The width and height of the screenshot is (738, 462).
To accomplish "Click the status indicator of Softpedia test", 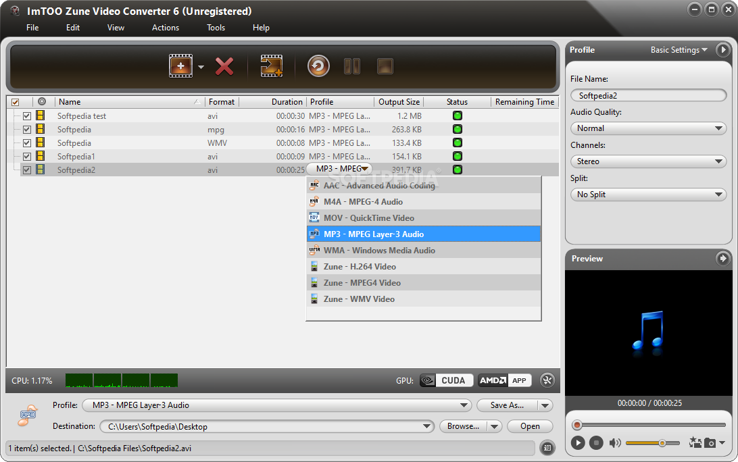I will click(x=457, y=115).
